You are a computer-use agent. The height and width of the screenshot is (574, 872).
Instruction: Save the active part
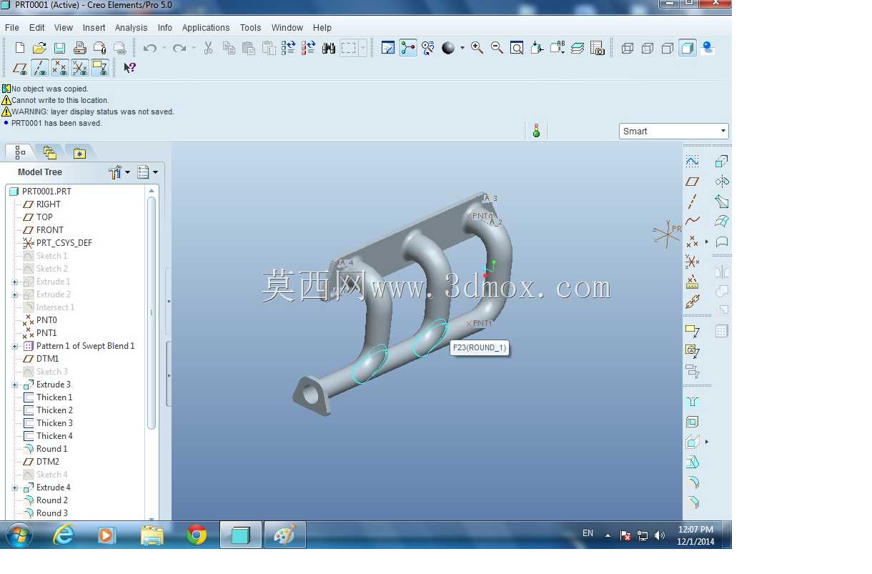coord(60,48)
